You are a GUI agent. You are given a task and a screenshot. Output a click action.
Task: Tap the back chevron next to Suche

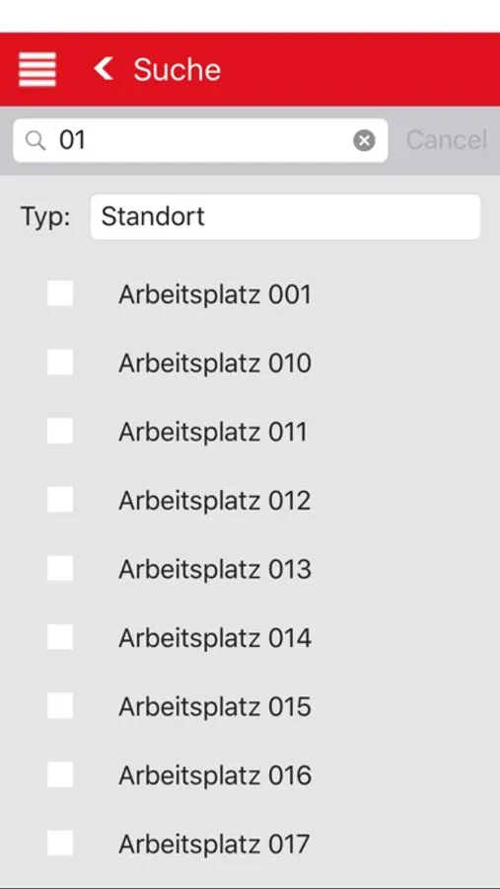pos(104,68)
